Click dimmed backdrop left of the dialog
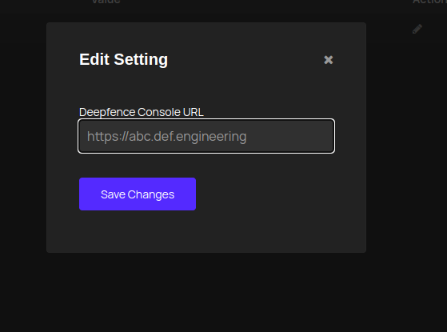This screenshot has height=332, width=447. (23, 137)
